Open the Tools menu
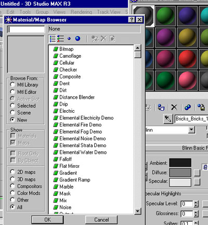This screenshot has height=225, width=208. pos(25,12)
